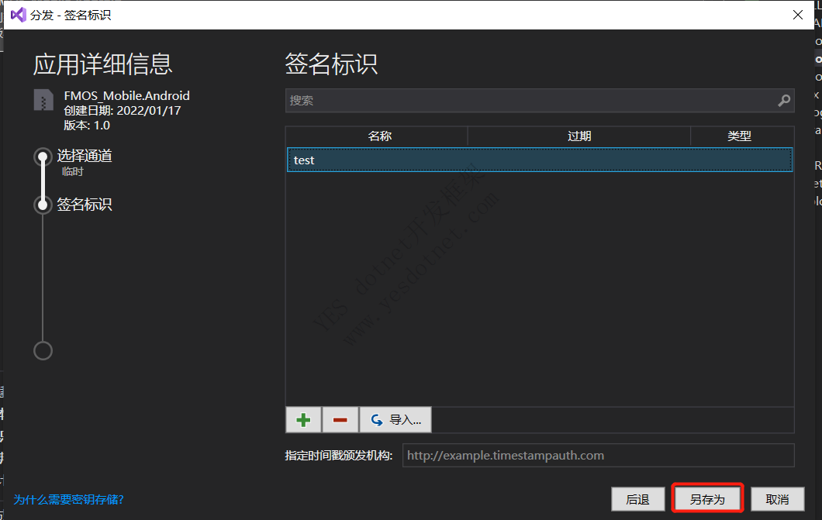Go to the 签名标识 step
Viewport: 822px width, 520px height.
coord(85,205)
